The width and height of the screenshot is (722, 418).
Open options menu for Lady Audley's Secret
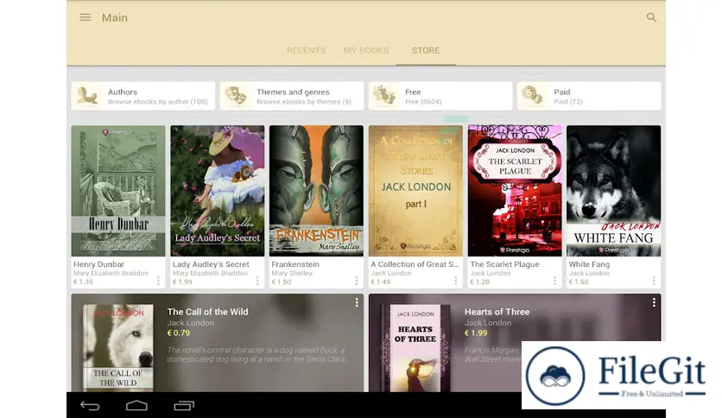pyautogui.click(x=257, y=281)
